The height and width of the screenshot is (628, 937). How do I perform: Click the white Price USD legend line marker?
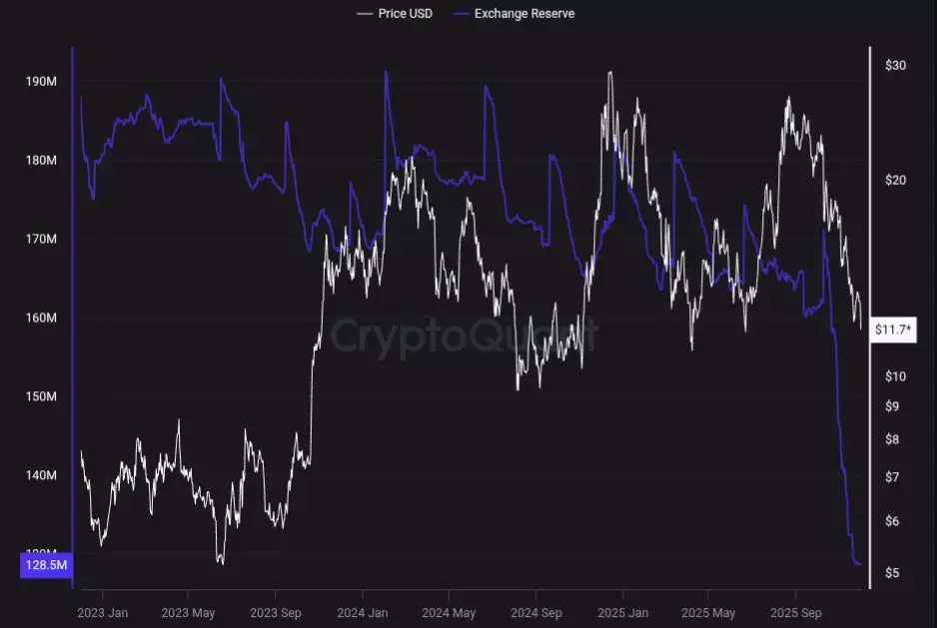pyautogui.click(x=365, y=13)
